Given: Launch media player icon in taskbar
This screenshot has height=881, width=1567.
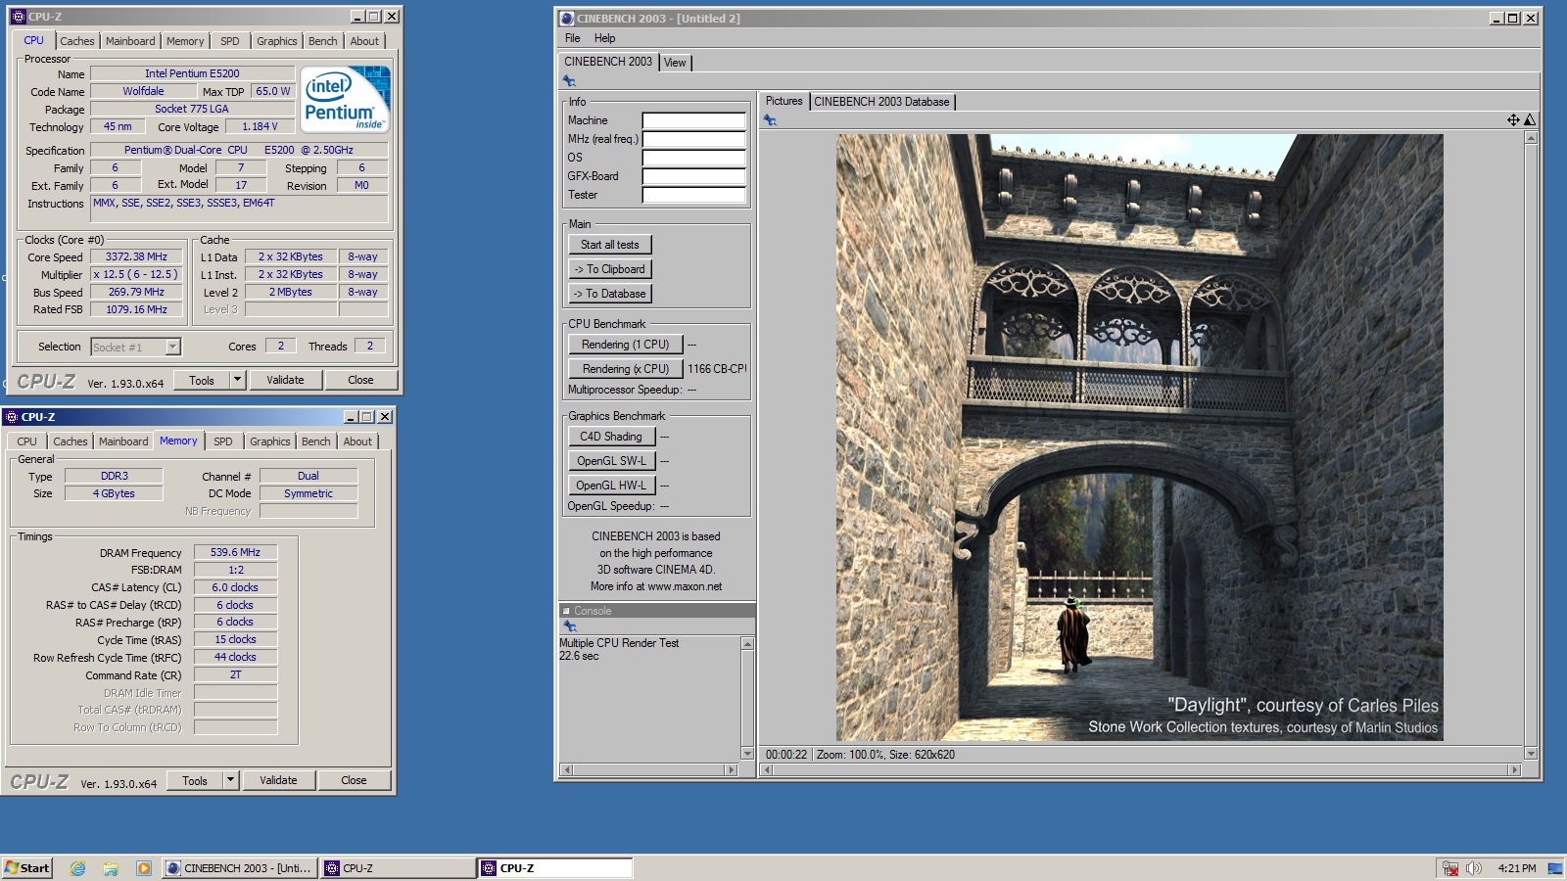Looking at the screenshot, I should click(x=144, y=868).
